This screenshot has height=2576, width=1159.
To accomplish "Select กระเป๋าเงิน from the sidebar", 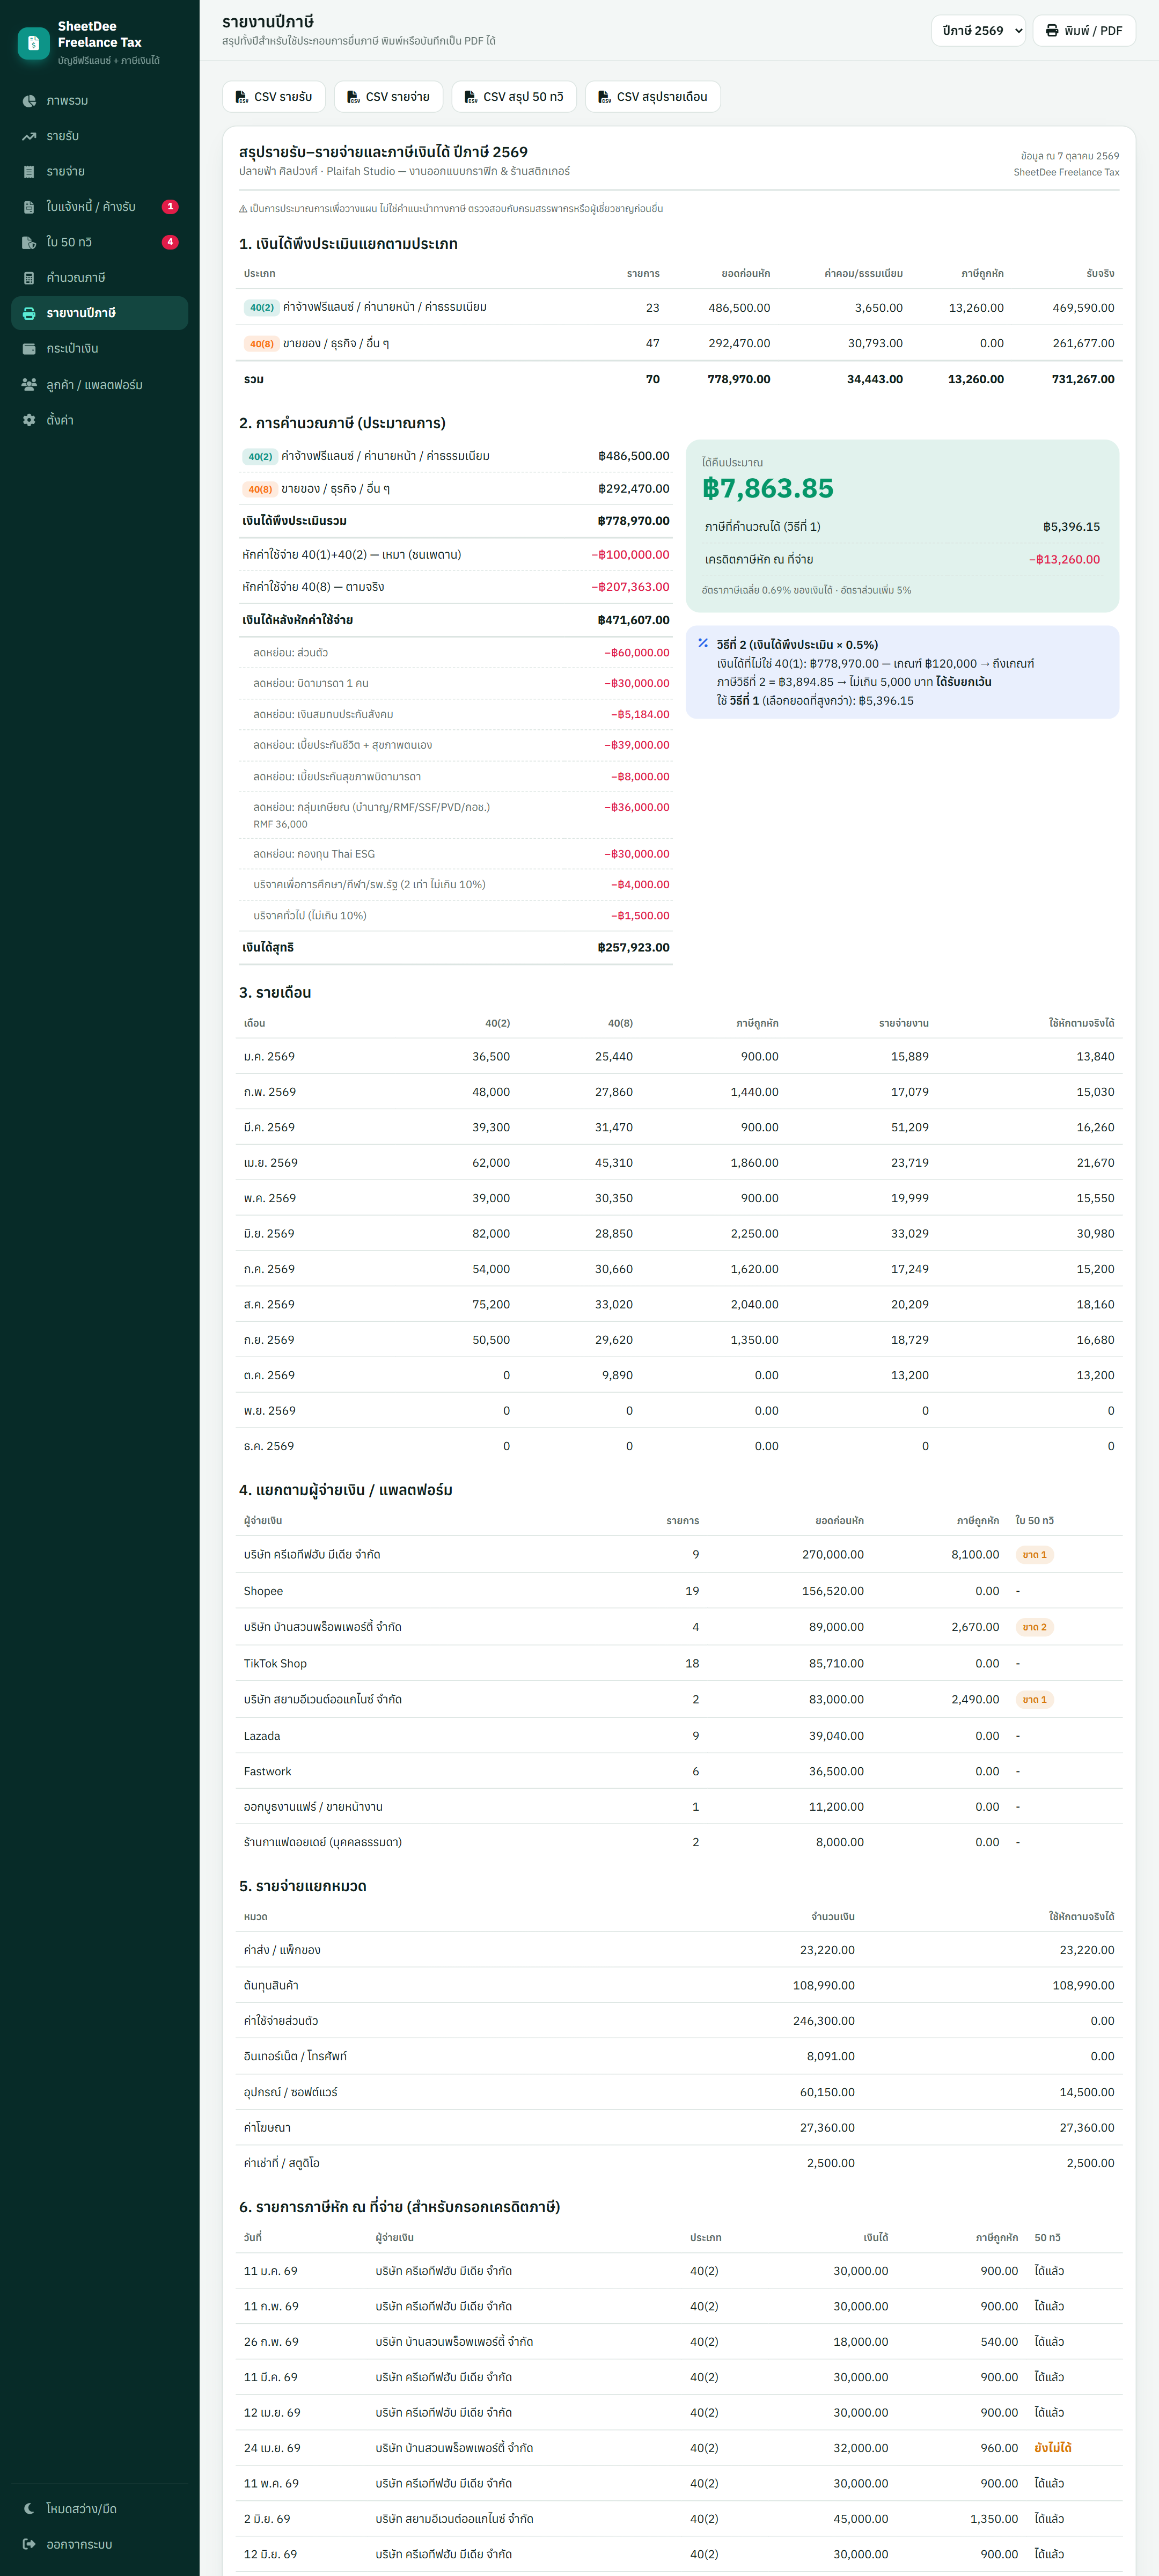I will tap(100, 348).
